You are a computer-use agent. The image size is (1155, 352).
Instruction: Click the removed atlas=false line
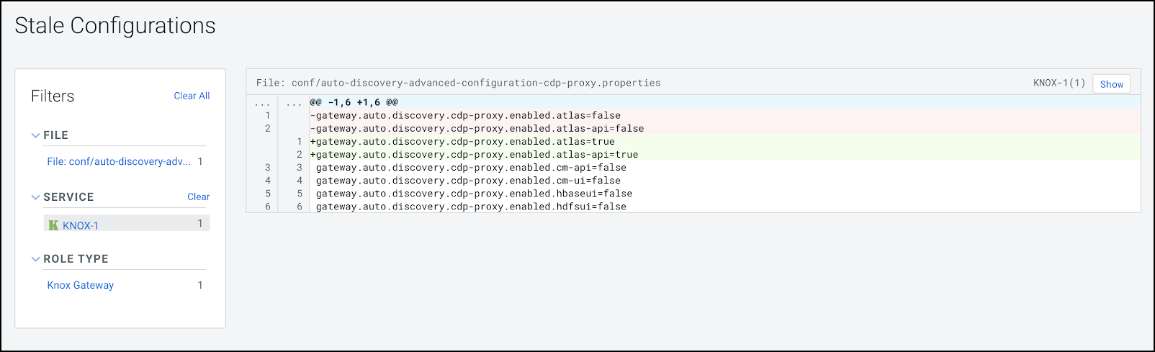click(x=465, y=115)
